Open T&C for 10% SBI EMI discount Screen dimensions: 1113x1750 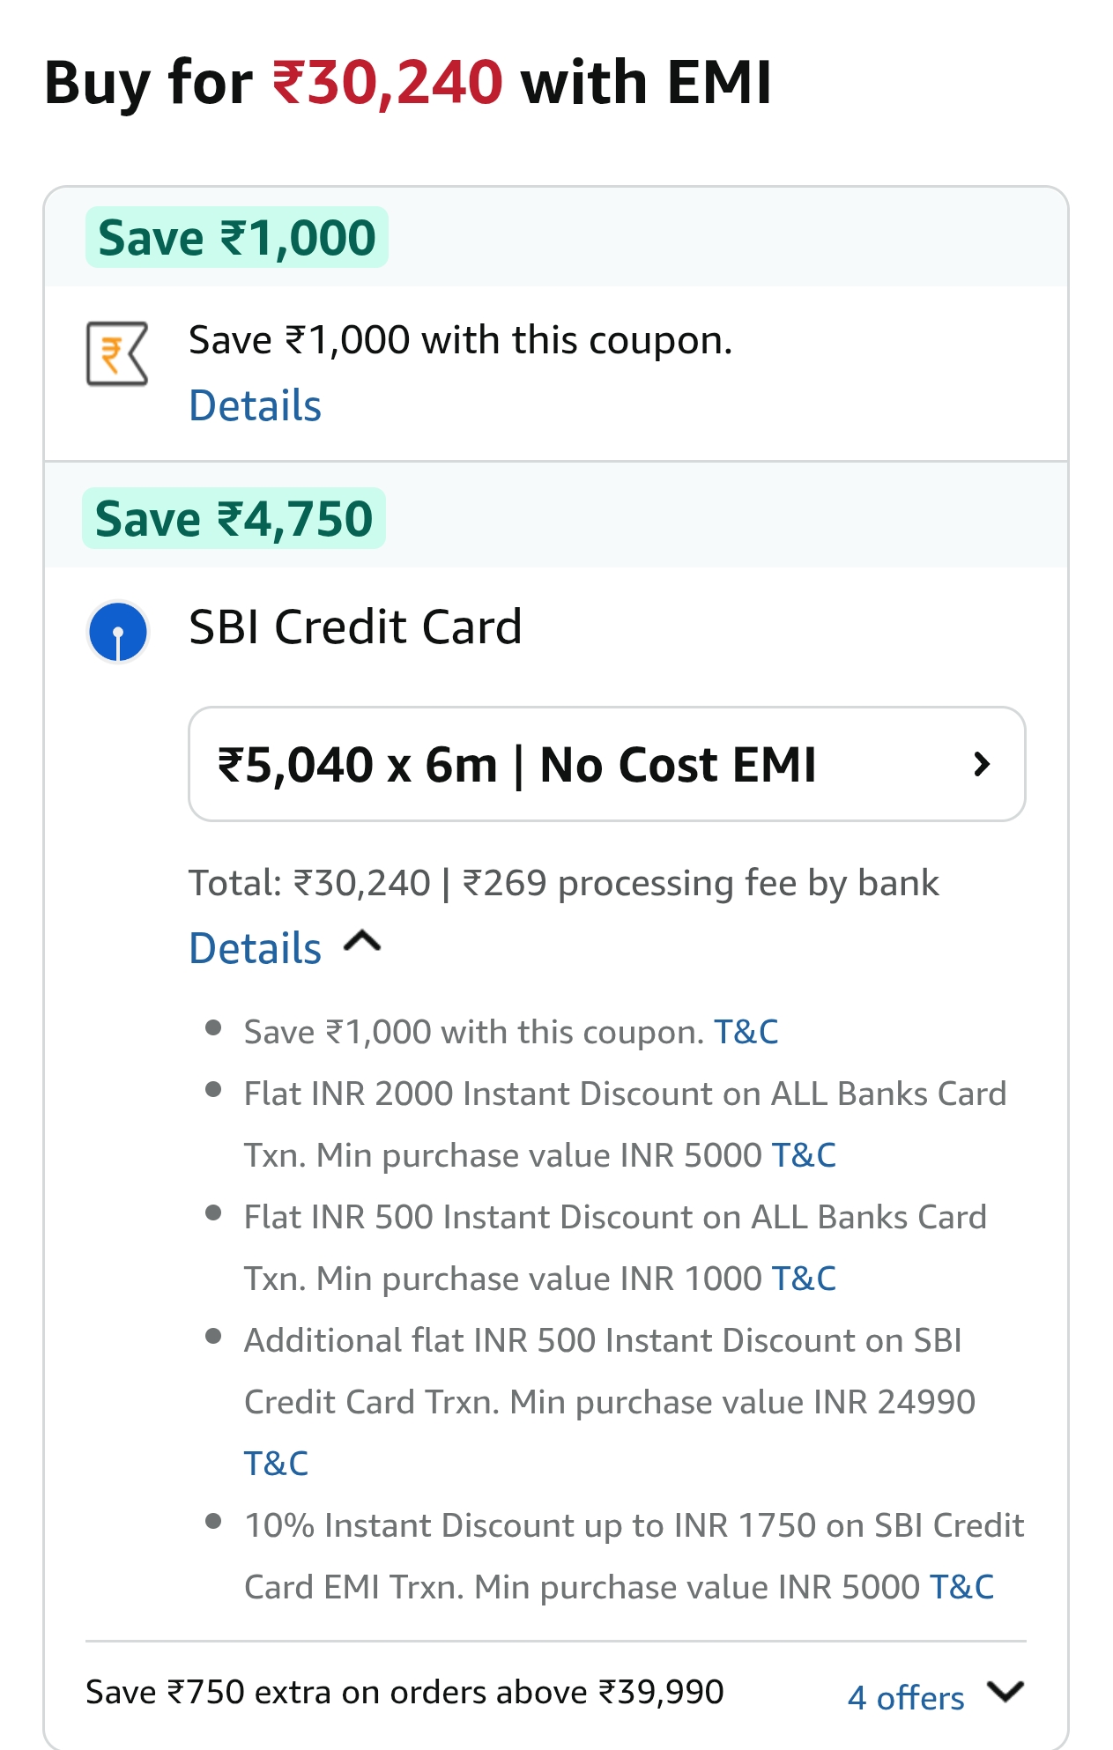click(x=961, y=1587)
